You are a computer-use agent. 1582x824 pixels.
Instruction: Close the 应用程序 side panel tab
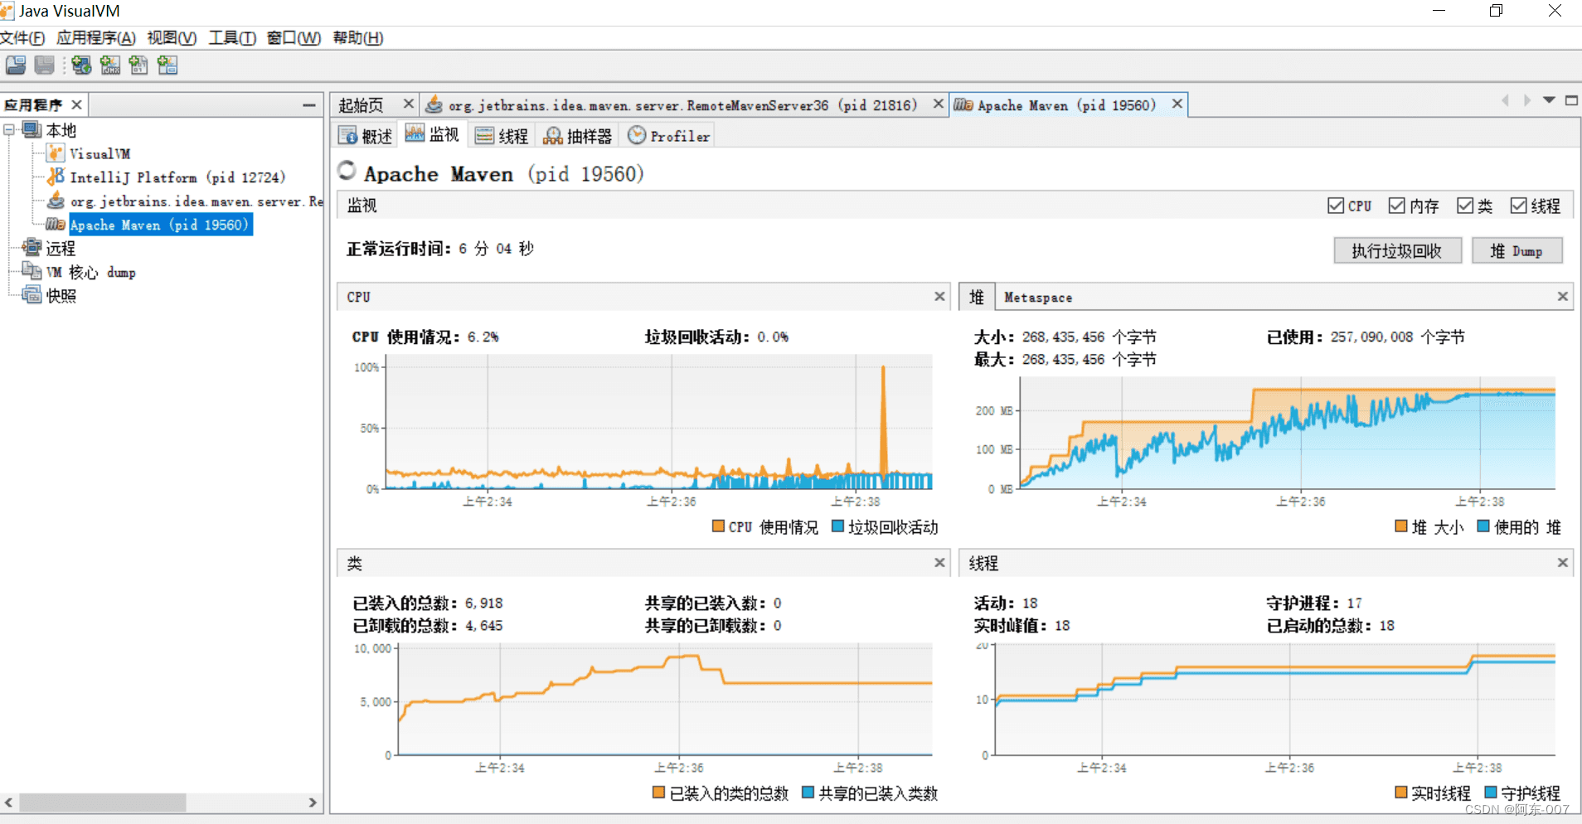point(76,104)
